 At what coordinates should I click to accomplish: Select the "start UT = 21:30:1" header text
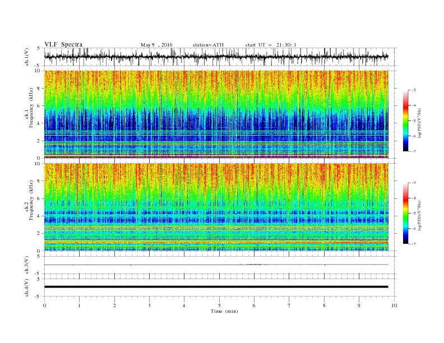[x=271, y=45]
